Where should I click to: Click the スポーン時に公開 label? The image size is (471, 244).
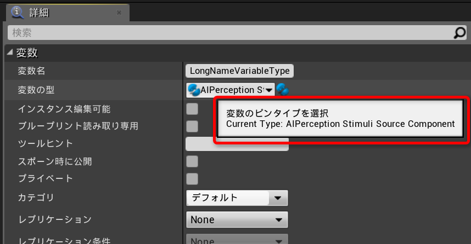tap(55, 161)
